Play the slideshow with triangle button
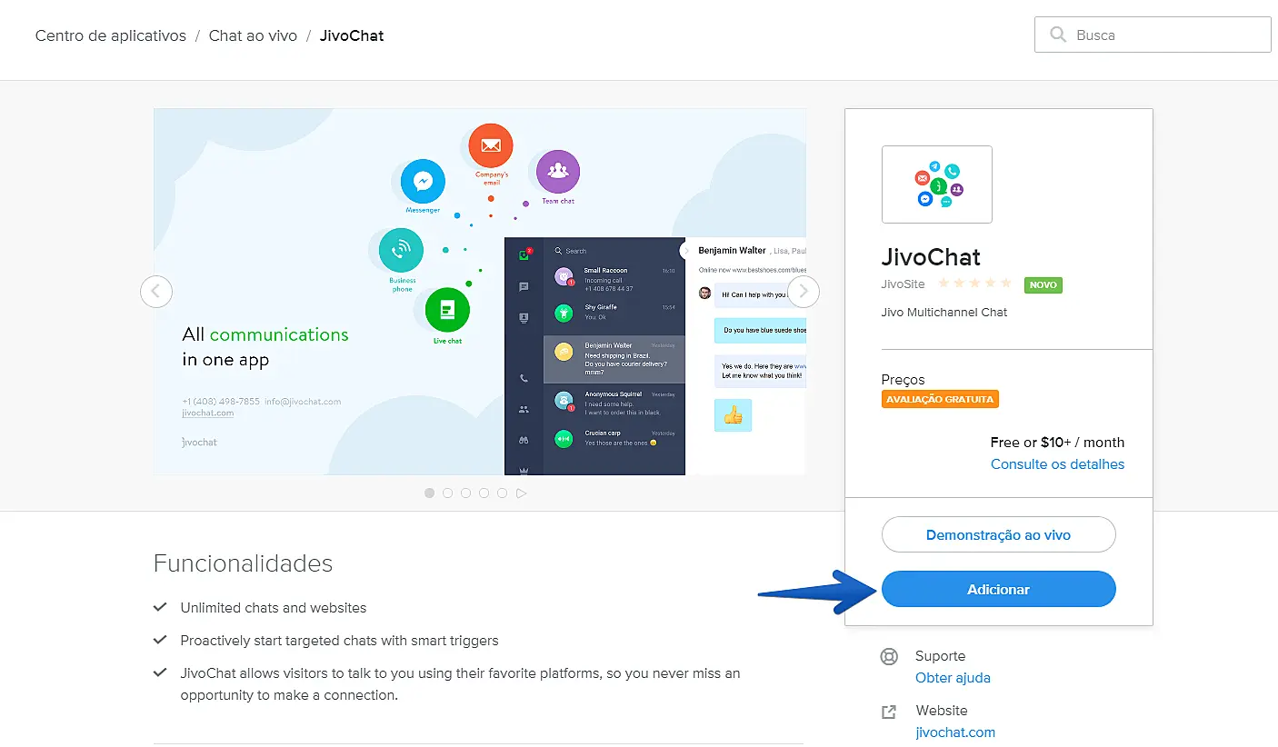 (x=522, y=493)
